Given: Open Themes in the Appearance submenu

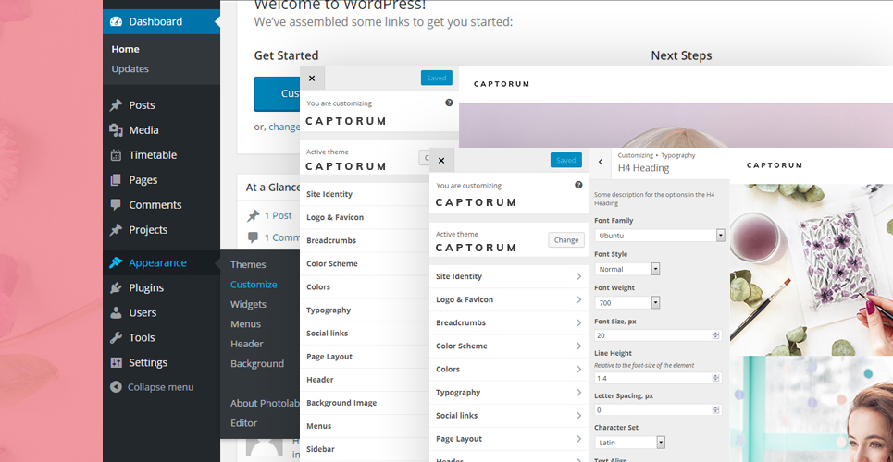Looking at the screenshot, I should 248,264.
